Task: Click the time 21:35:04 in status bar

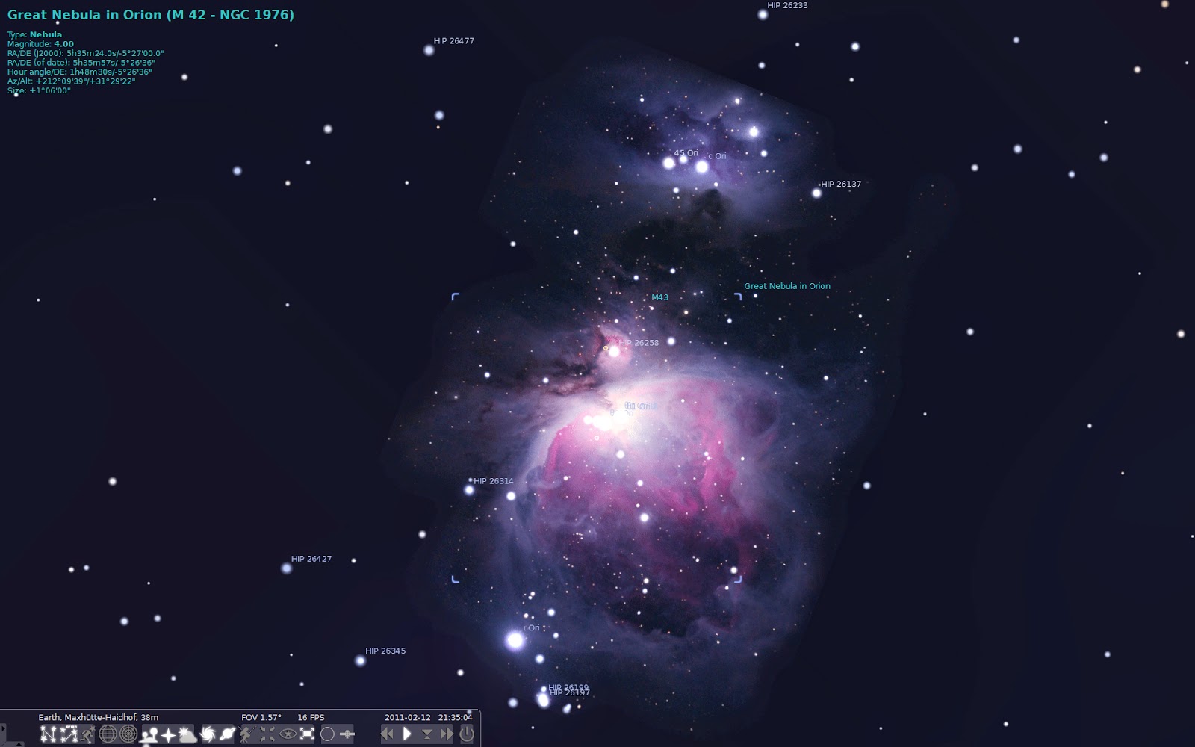Action: pos(455,717)
